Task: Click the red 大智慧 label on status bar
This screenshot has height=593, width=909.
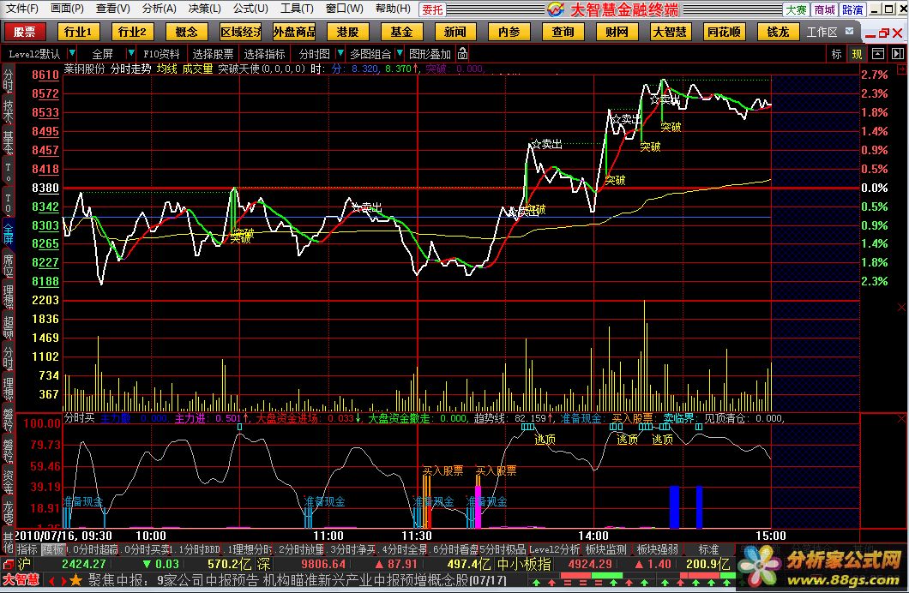Action: pos(21,579)
